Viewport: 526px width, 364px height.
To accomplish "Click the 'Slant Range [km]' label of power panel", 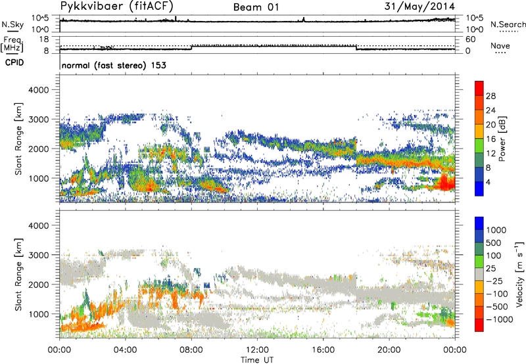I will 18,139.
